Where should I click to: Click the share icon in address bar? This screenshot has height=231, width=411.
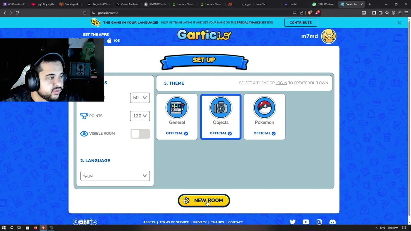pos(302,13)
